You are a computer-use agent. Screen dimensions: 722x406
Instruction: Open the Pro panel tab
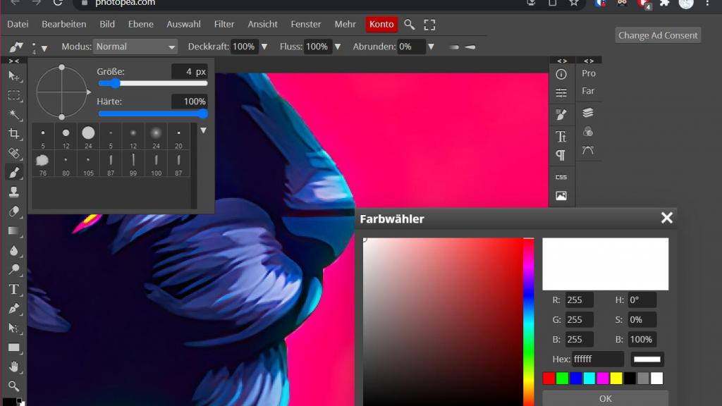(x=589, y=73)
